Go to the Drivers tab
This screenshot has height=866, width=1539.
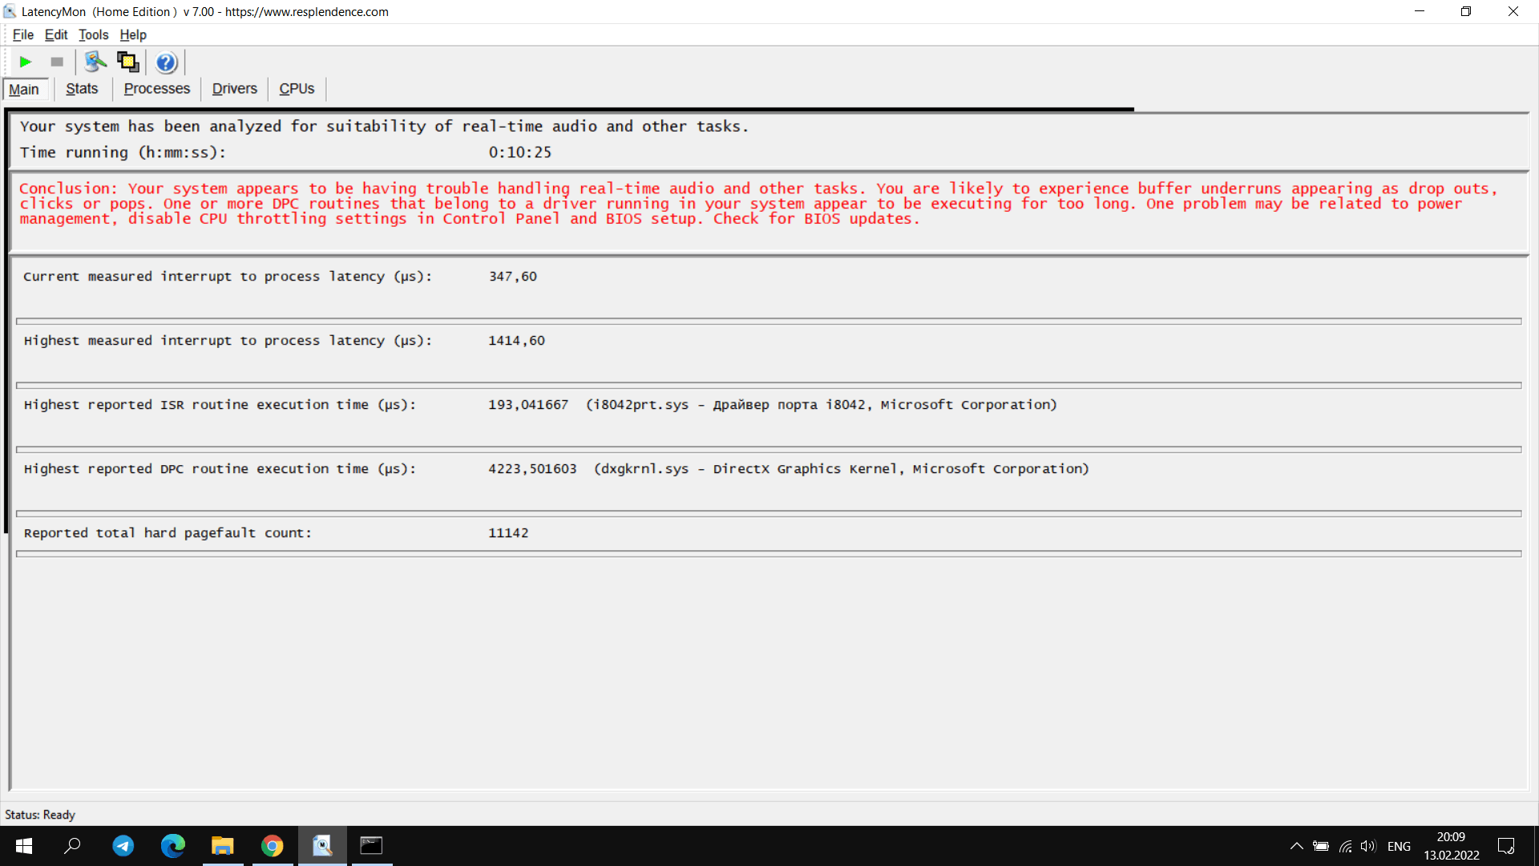pyautogui.click(x=234, y=89)
